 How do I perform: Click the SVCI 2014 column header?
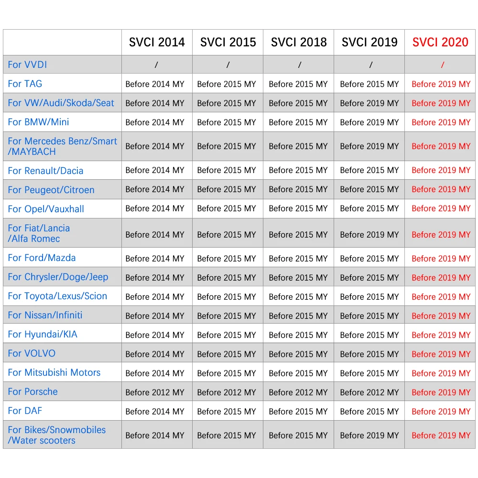157,42
